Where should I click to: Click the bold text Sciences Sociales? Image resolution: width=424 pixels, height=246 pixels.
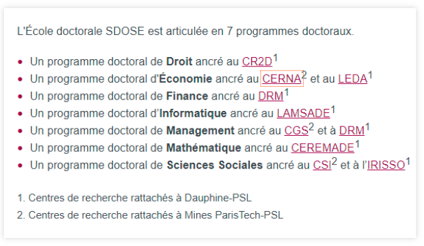click(214, 165)
